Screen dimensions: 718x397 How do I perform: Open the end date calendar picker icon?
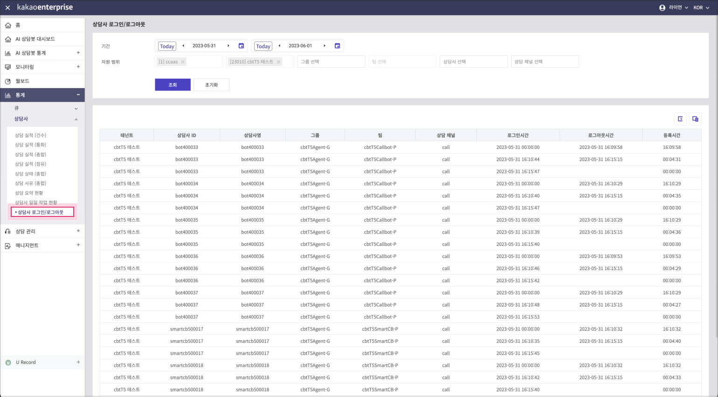click(337, 46)
